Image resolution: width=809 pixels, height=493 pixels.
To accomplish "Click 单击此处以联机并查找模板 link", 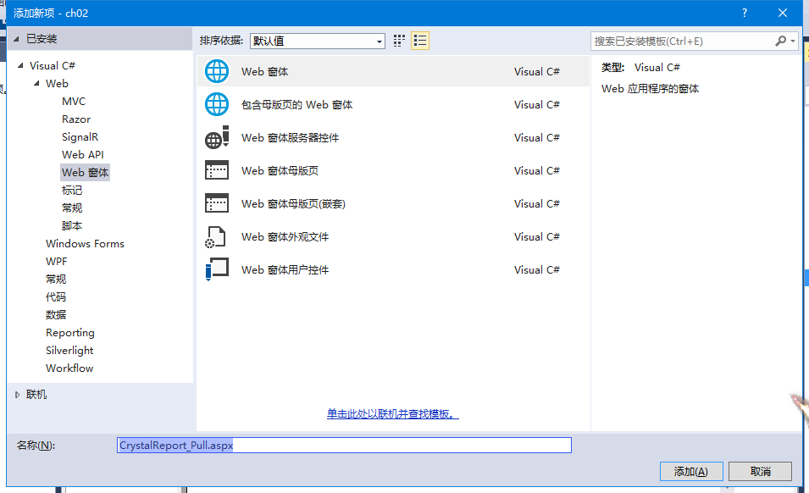I will click(x=392, y=413).
